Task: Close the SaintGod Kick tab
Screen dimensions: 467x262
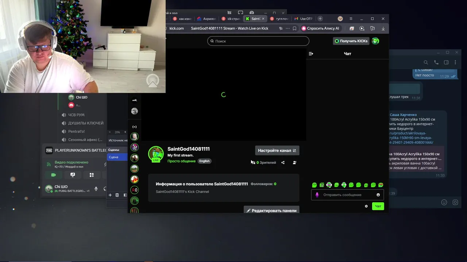Action: click(263, 19)
